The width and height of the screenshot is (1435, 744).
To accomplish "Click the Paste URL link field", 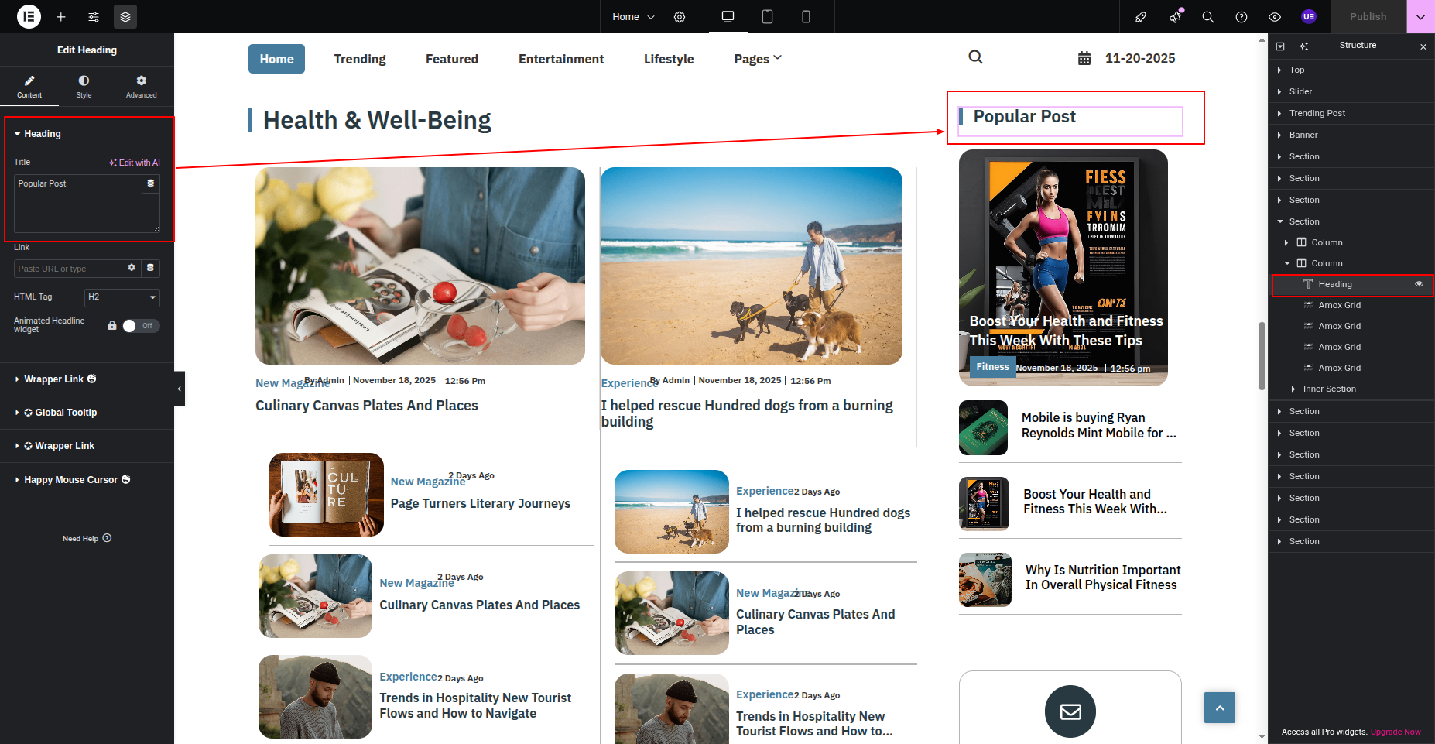I will click(x=68, y=269).
